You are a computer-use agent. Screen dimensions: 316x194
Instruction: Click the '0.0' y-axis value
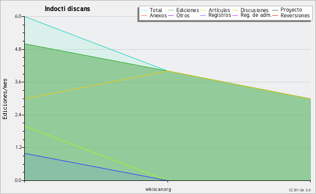pyautogui.click(x=18, y=180)
